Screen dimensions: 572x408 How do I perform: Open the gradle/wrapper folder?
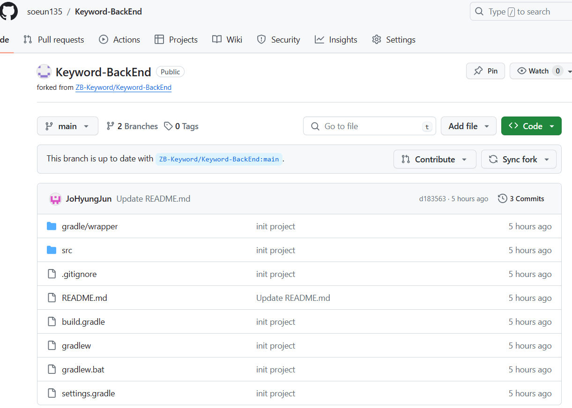coord(90,226)
